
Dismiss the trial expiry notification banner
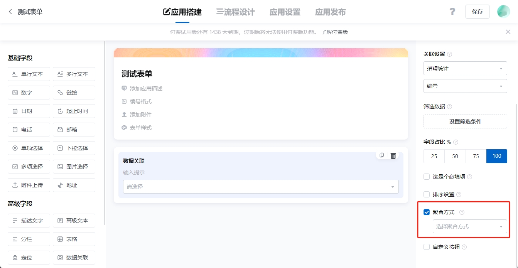pos(508,32)
